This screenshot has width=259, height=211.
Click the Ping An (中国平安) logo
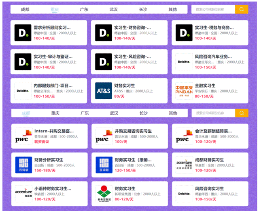185,91
